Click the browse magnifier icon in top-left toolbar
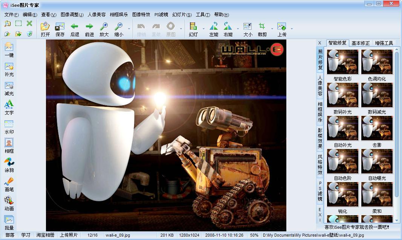 pos(8,24)
